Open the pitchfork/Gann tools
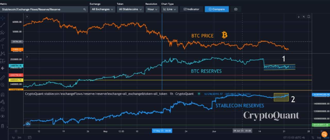Viewport: 330px width, 140px height. click(x=3, y=32)
